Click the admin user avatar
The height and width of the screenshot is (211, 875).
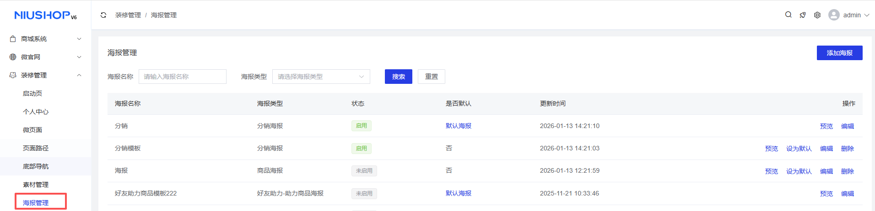point(834,15)
